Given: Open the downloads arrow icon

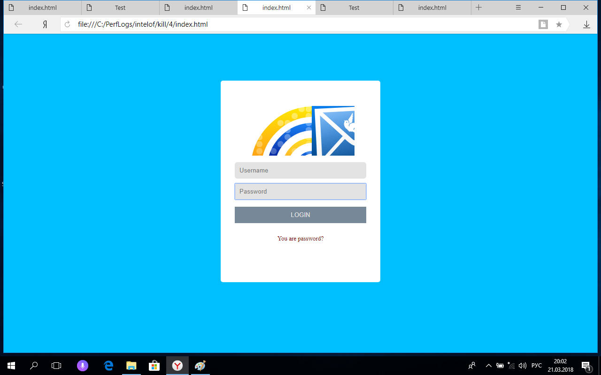Looking at the screenshot, I should click(x=586, y=24).
